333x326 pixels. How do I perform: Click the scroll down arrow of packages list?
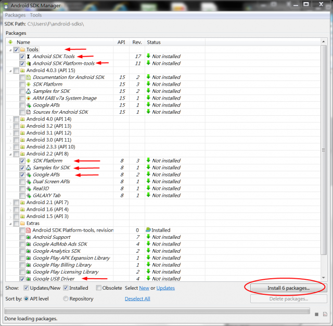pyautogui.click(x=323, y=278)
